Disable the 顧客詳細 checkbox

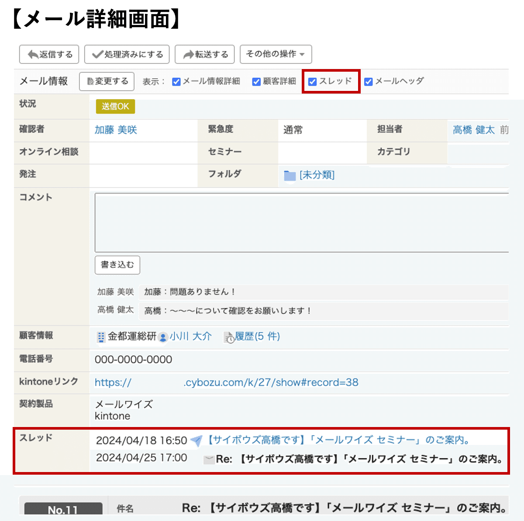pos(256,81)
